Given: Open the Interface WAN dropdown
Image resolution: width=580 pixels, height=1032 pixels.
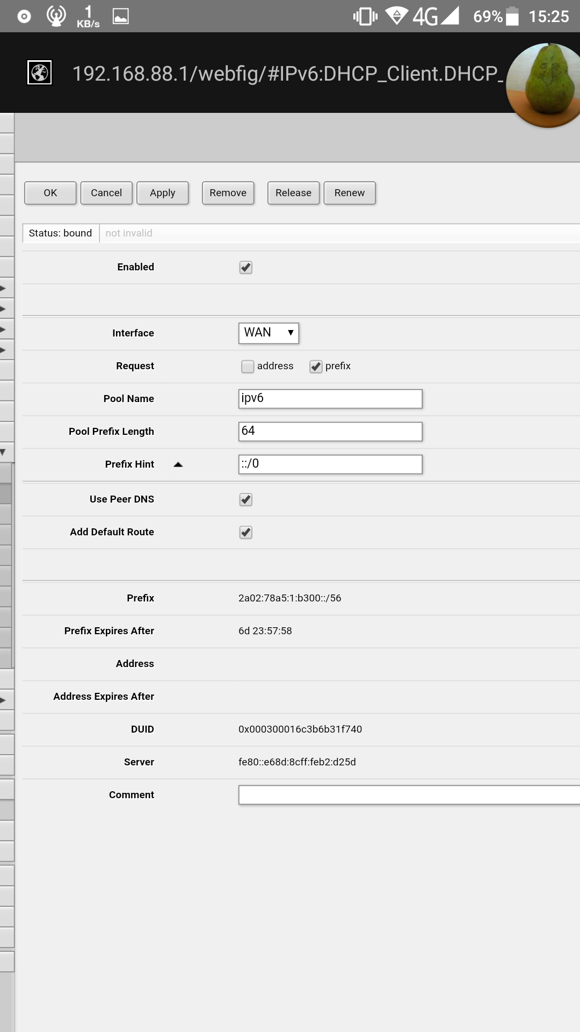Looking at the screenshot, I should click(269, 333).
